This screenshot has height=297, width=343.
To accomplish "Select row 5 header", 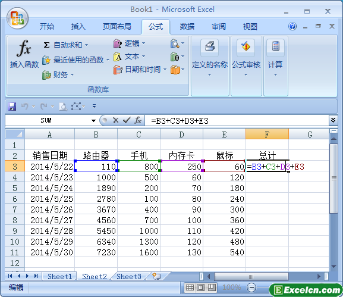I will (15, 188).
